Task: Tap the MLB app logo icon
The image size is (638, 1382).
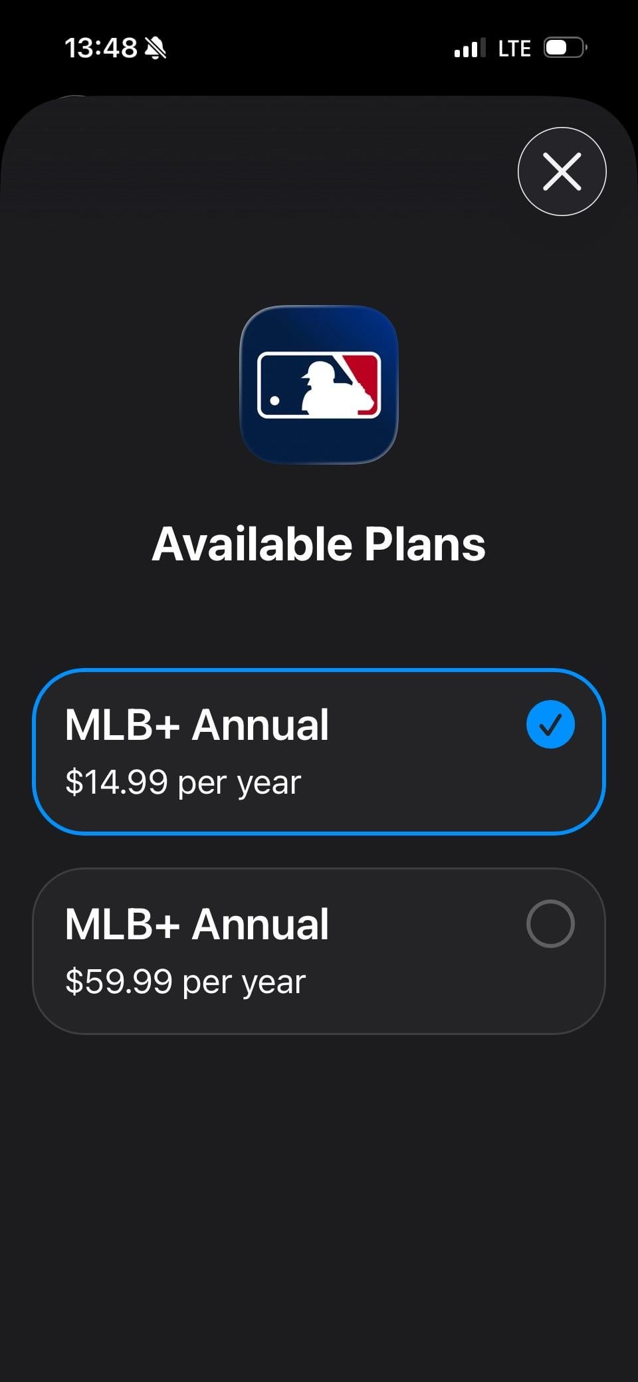Action: (319, 384)
